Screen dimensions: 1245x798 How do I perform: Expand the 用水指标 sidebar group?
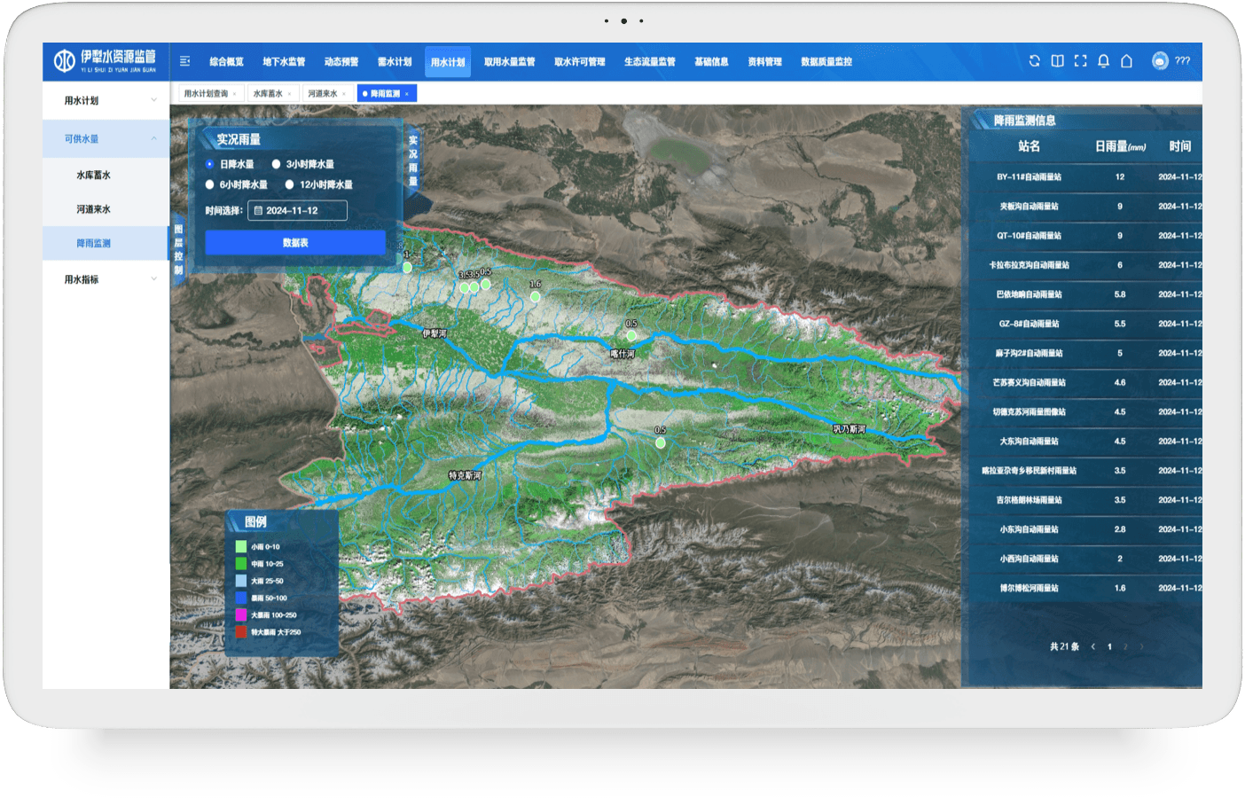tap(106, 279)
